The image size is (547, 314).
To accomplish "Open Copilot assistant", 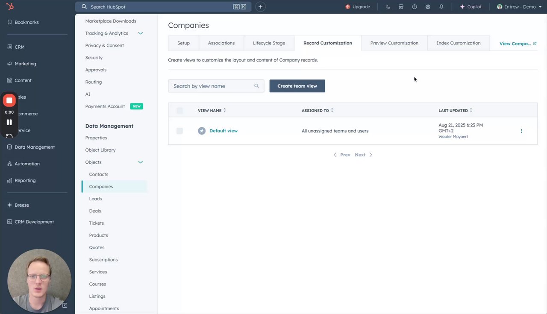I will pos(471,7).
